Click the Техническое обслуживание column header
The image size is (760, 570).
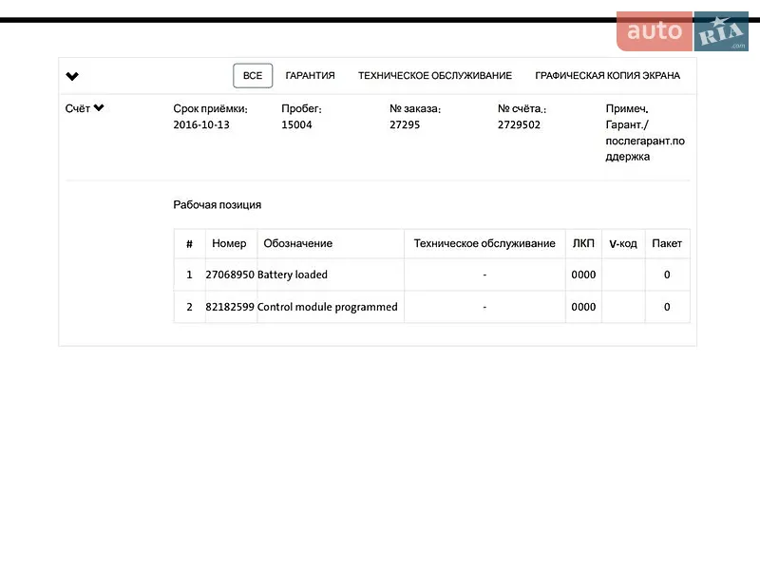click(x=484, y=243)
